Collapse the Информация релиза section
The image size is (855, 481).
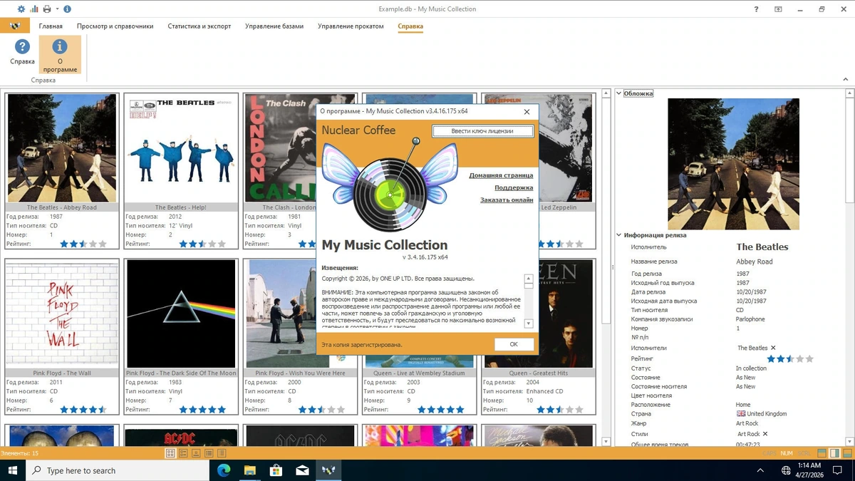tap(618, 235)
